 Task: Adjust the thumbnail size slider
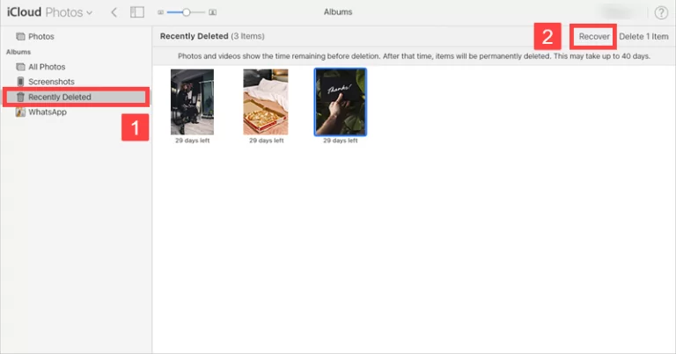tap(186, 12)
